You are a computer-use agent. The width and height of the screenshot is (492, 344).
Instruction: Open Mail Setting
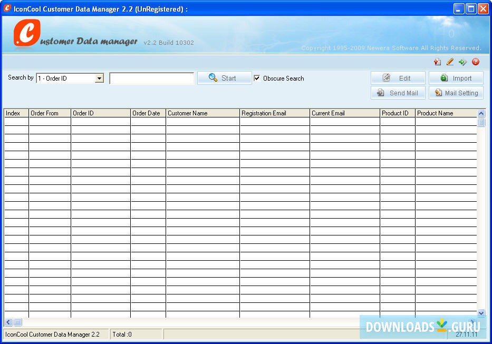(456, 93)
